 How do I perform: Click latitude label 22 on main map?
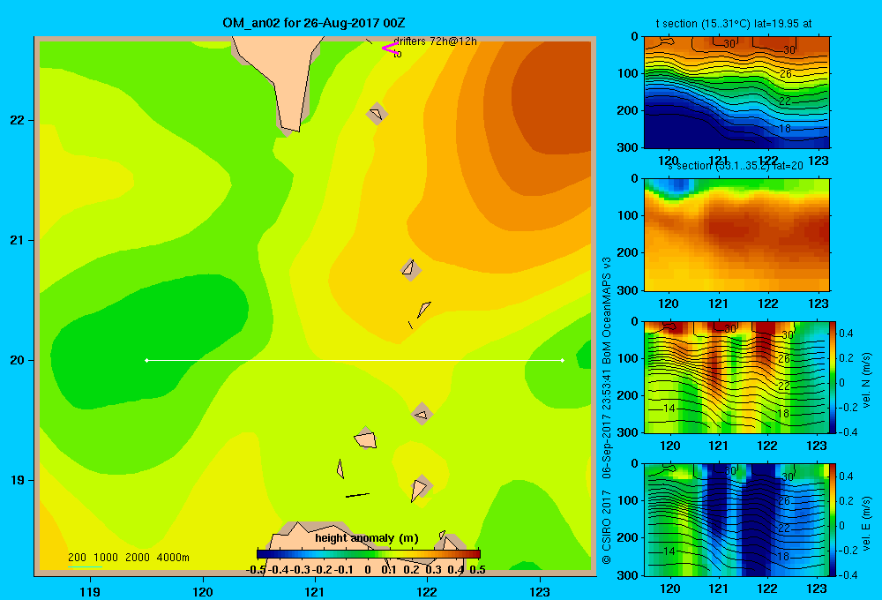tap(18, 121)
